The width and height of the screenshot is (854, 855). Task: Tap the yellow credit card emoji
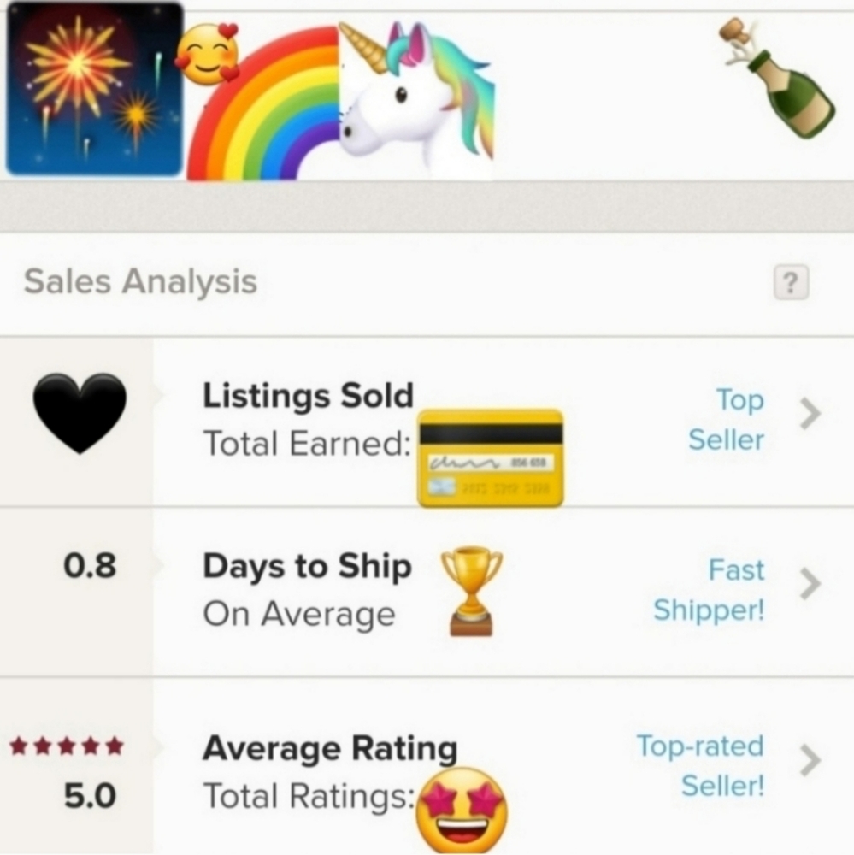491,457
